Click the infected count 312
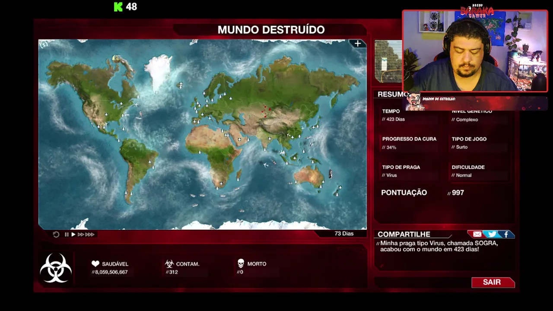Image resolution: width=553 pixels, height=311 pixels. click(x=173, y=272)
